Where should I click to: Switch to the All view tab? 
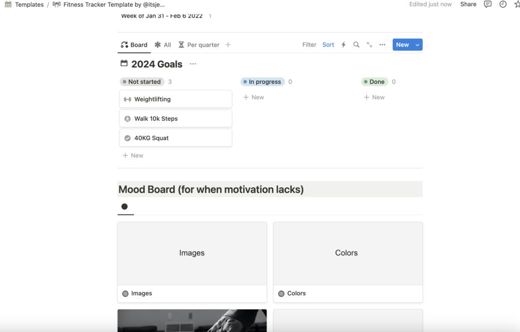[x=163, y=45]
